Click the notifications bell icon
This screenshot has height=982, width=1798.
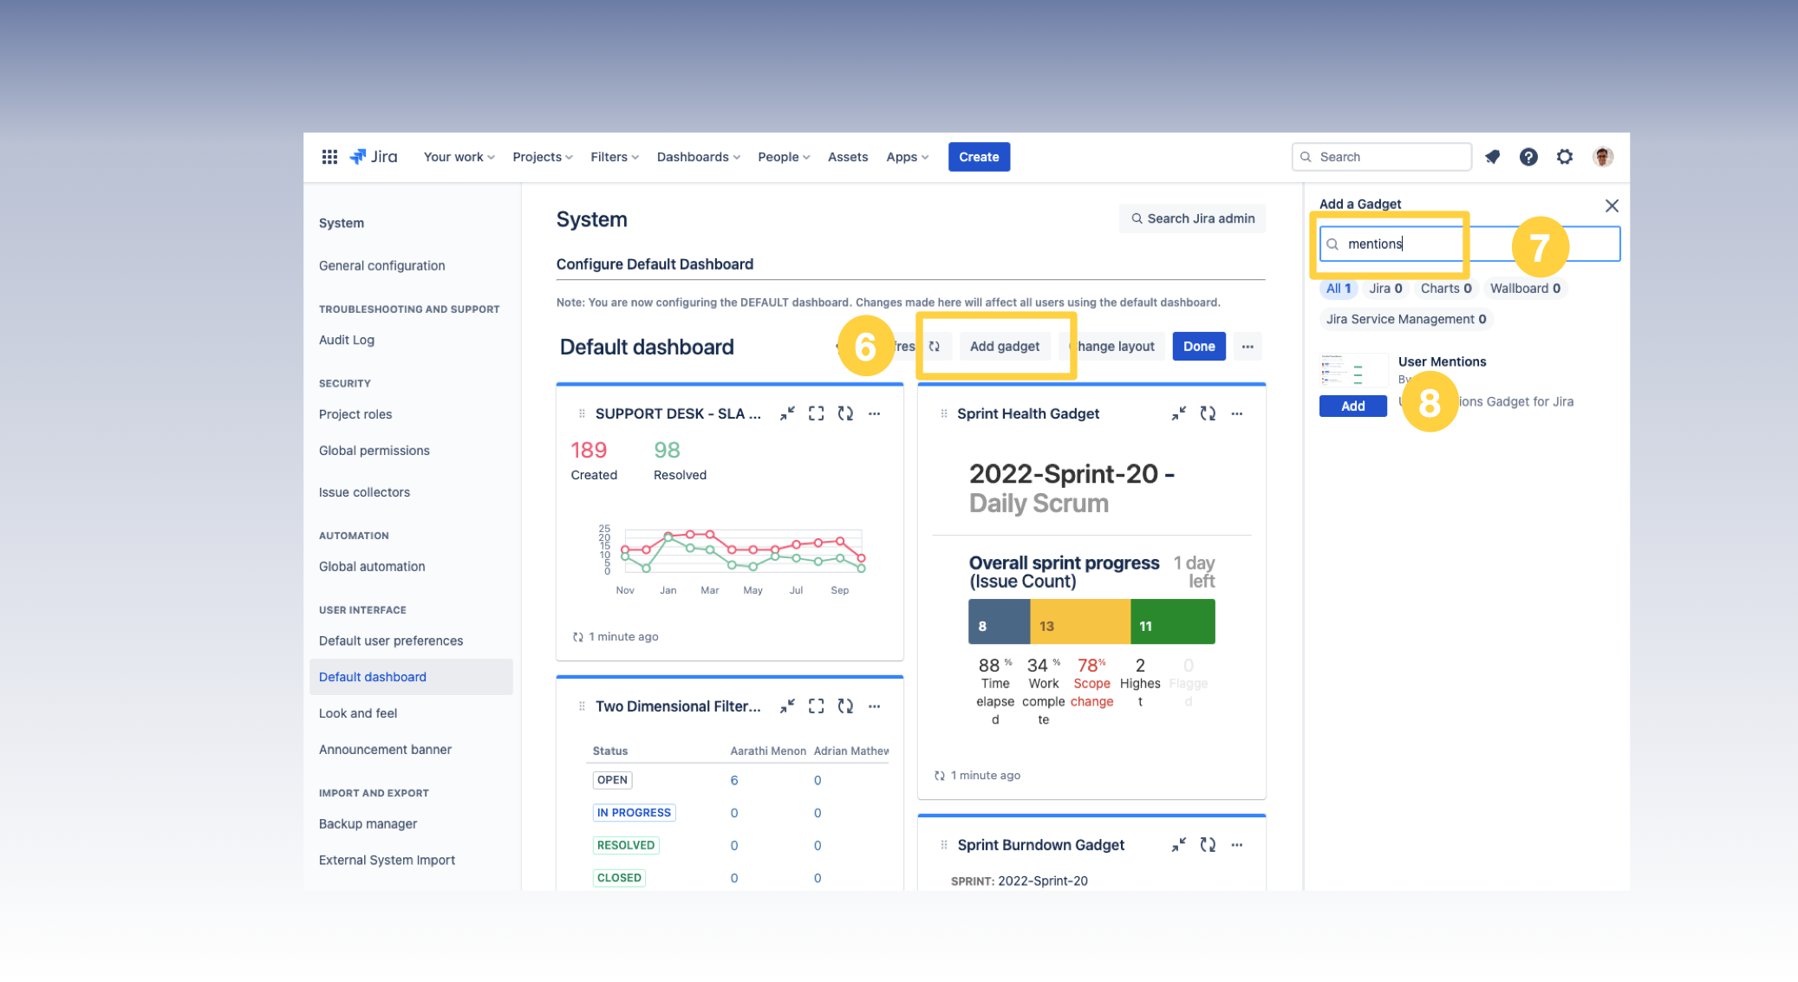pos(1492,157)
